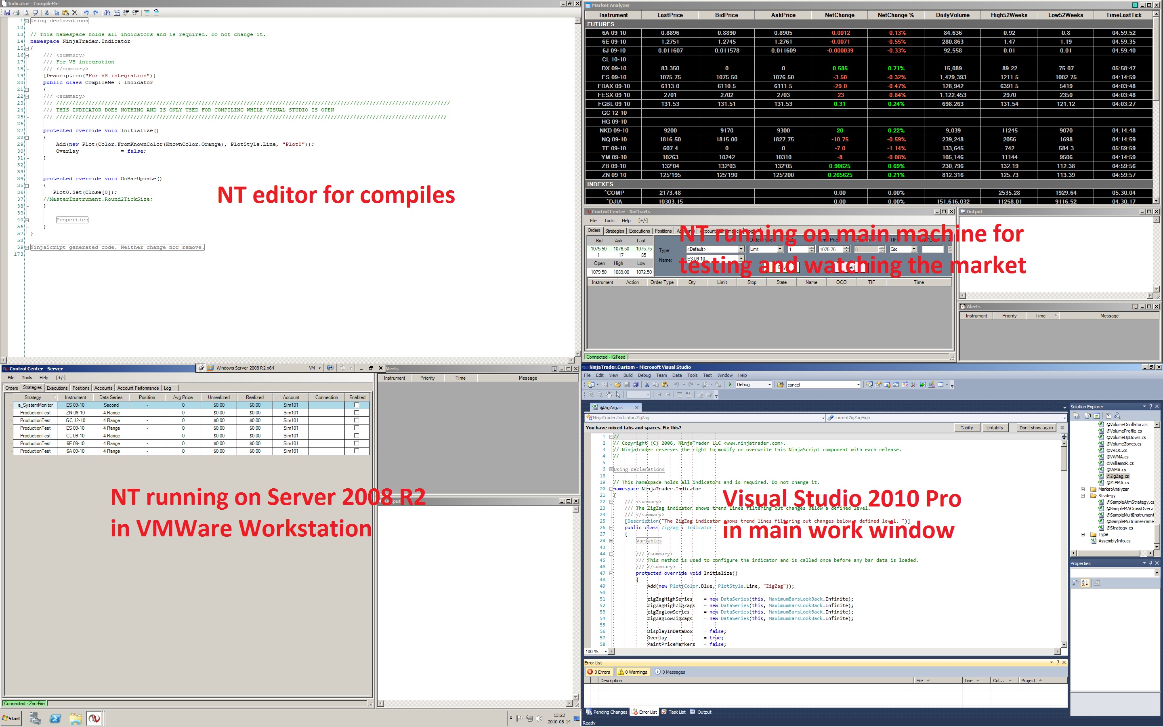Toggle the 0 Errors filter in Error List
This screenshot has width=1163, height=727.
599,672
